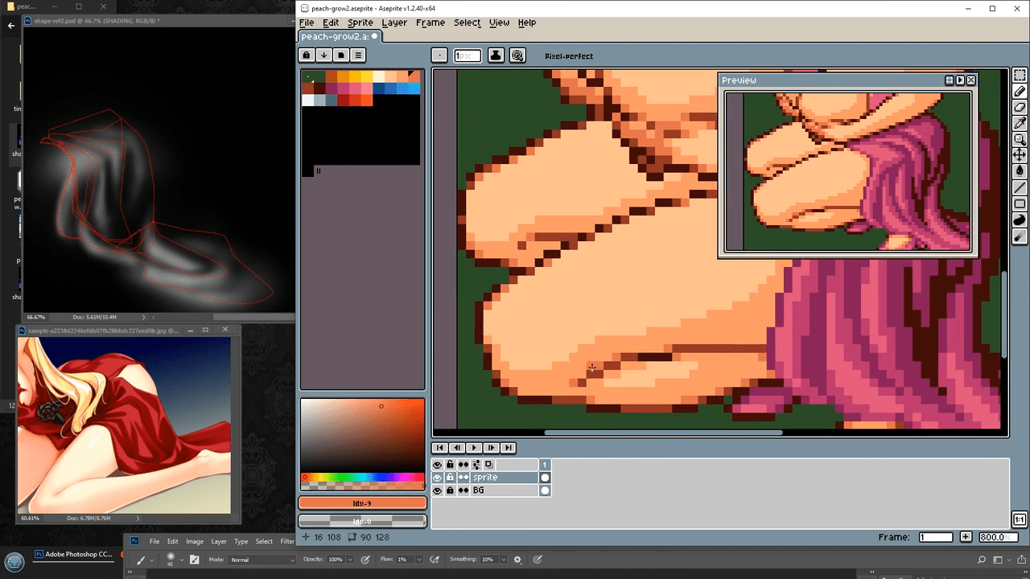The width and height of the screenshot is (1030, 579).
Task: Open the palette options menu button
Action: click(x=358, y=55)
